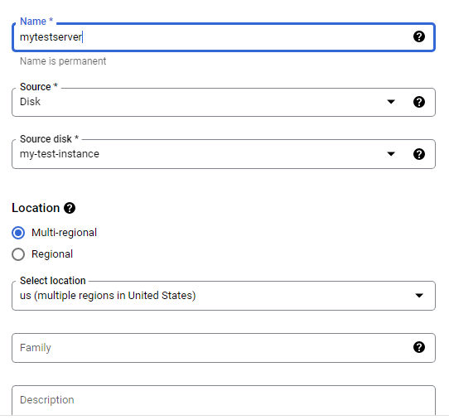Image resolution: width=449 pixels, height=420 pixels.
Task: Expand the Source disk dropdown arrow
Action: (x=391, y=154)
